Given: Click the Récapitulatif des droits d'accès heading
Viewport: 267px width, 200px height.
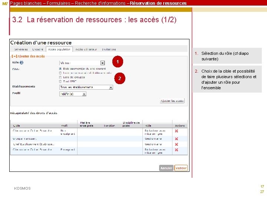Looking at the screenshot, I should pos(34,113).
